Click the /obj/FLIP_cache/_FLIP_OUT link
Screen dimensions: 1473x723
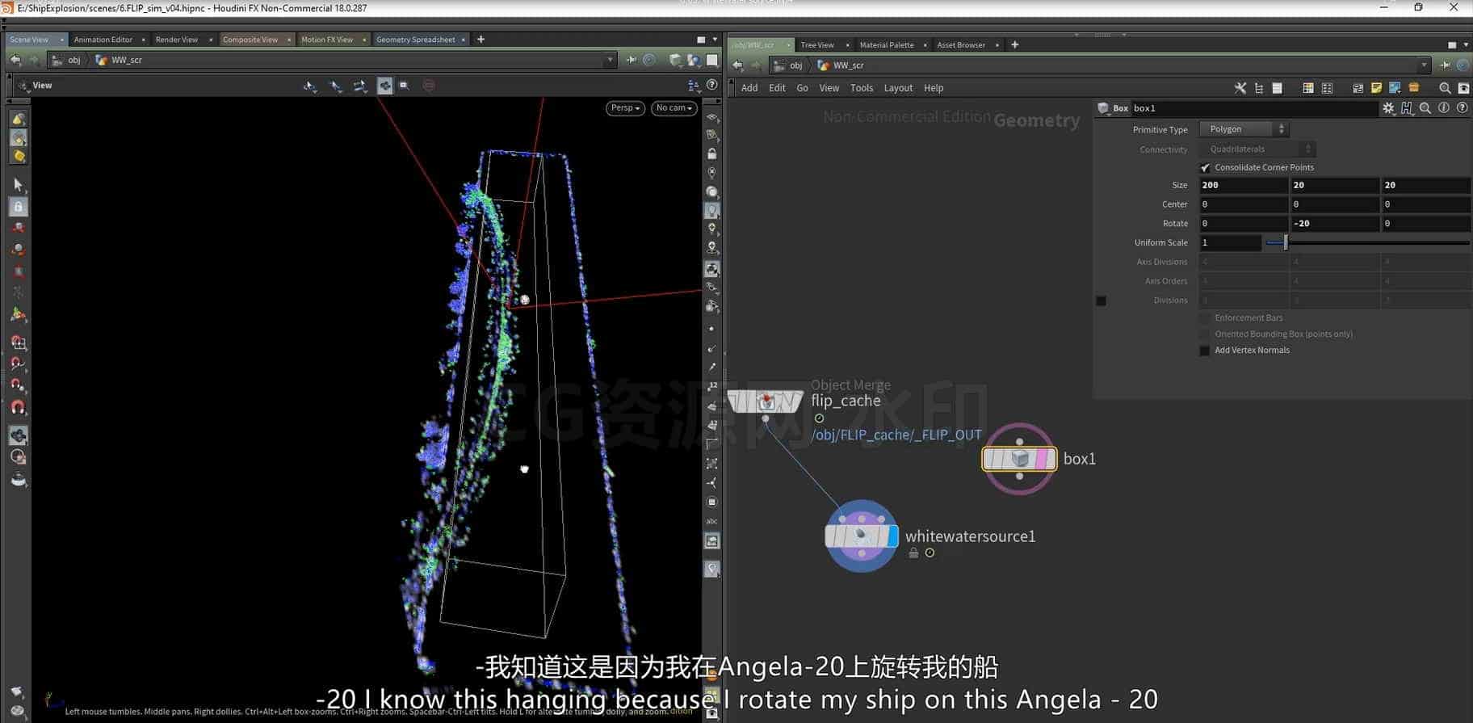tap(896, 435)
